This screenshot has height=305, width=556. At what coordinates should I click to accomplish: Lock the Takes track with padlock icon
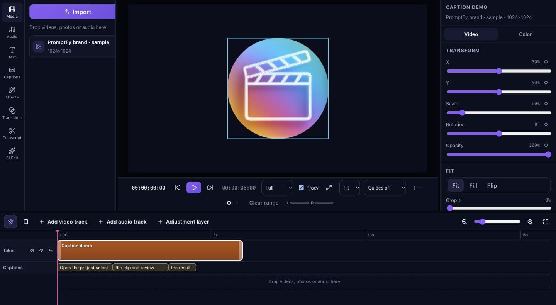[51, 251]
